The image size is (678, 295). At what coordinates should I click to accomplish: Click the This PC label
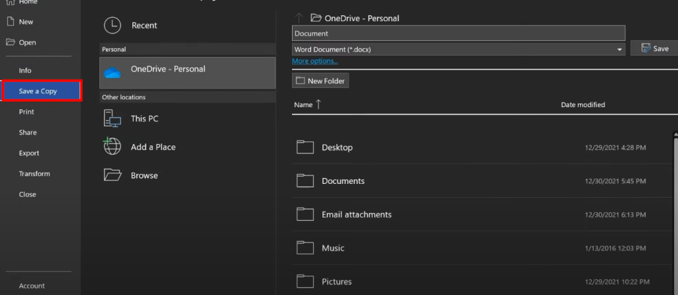[144, 119]
